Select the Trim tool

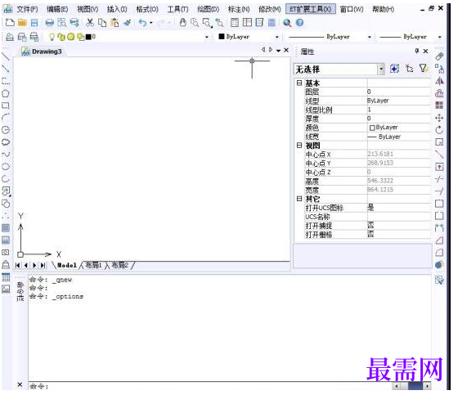click(x=439, y=179)
